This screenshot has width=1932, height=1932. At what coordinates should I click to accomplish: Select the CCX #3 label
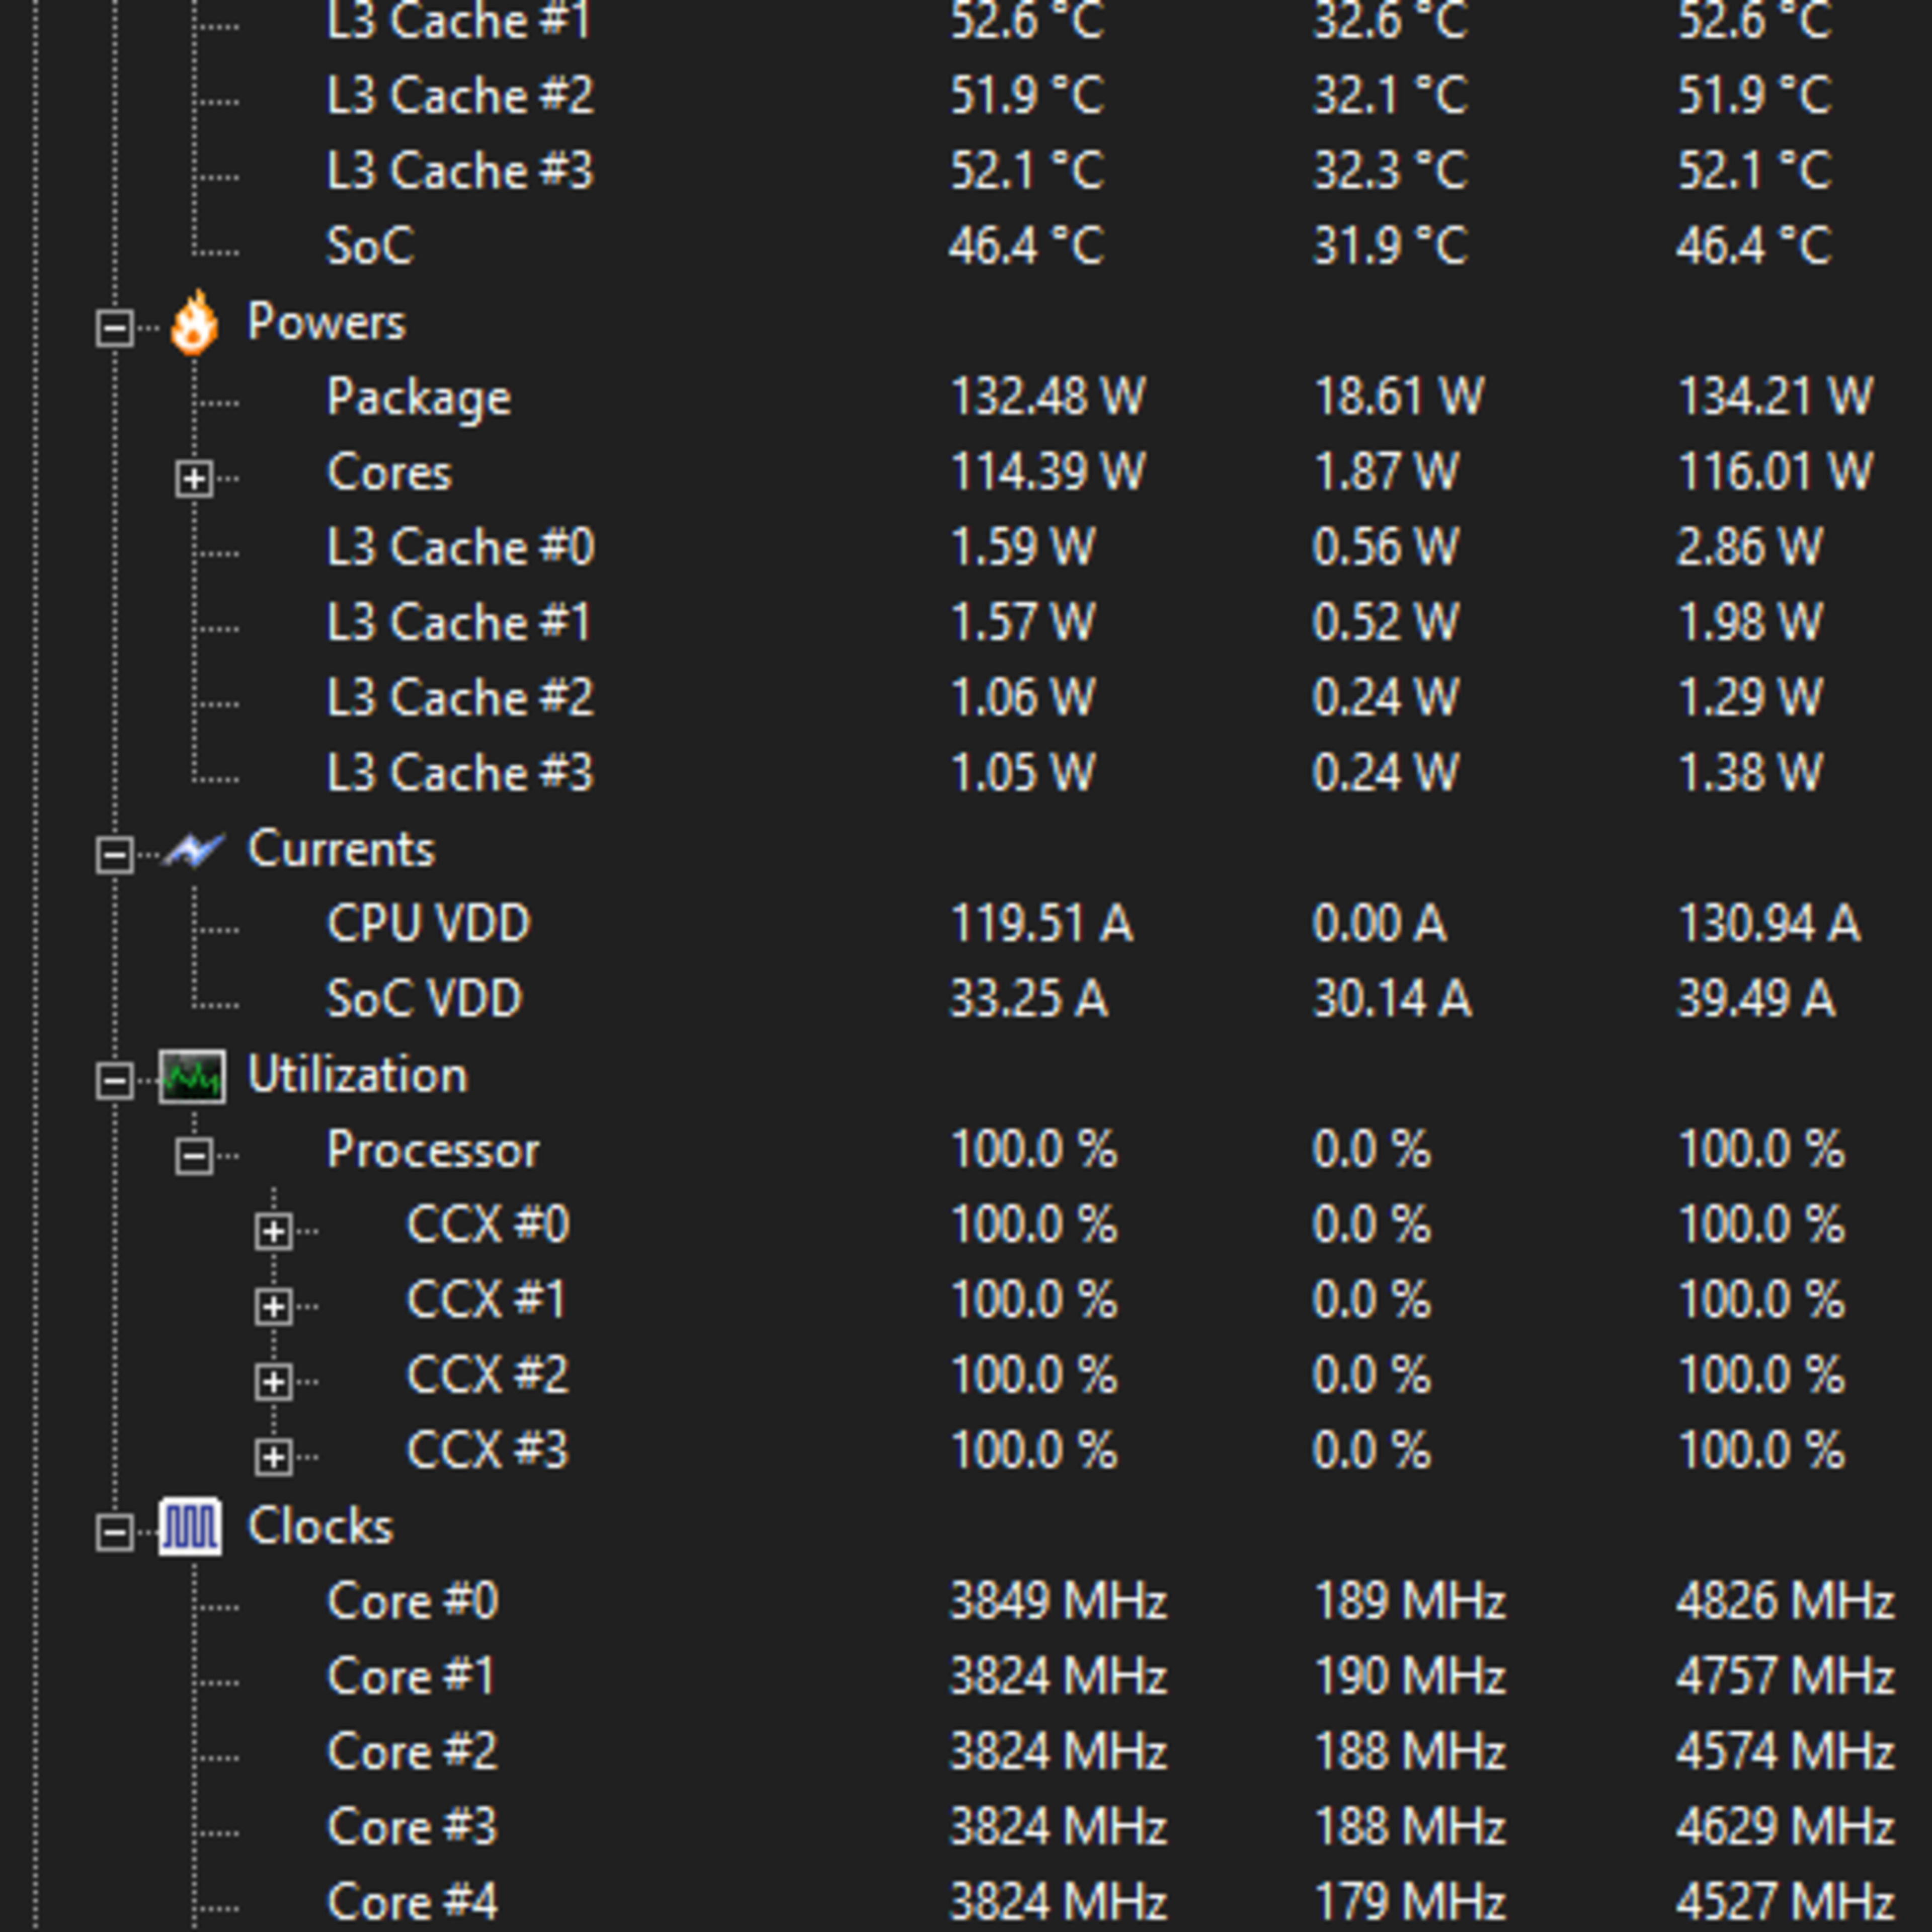point(488,1450)
